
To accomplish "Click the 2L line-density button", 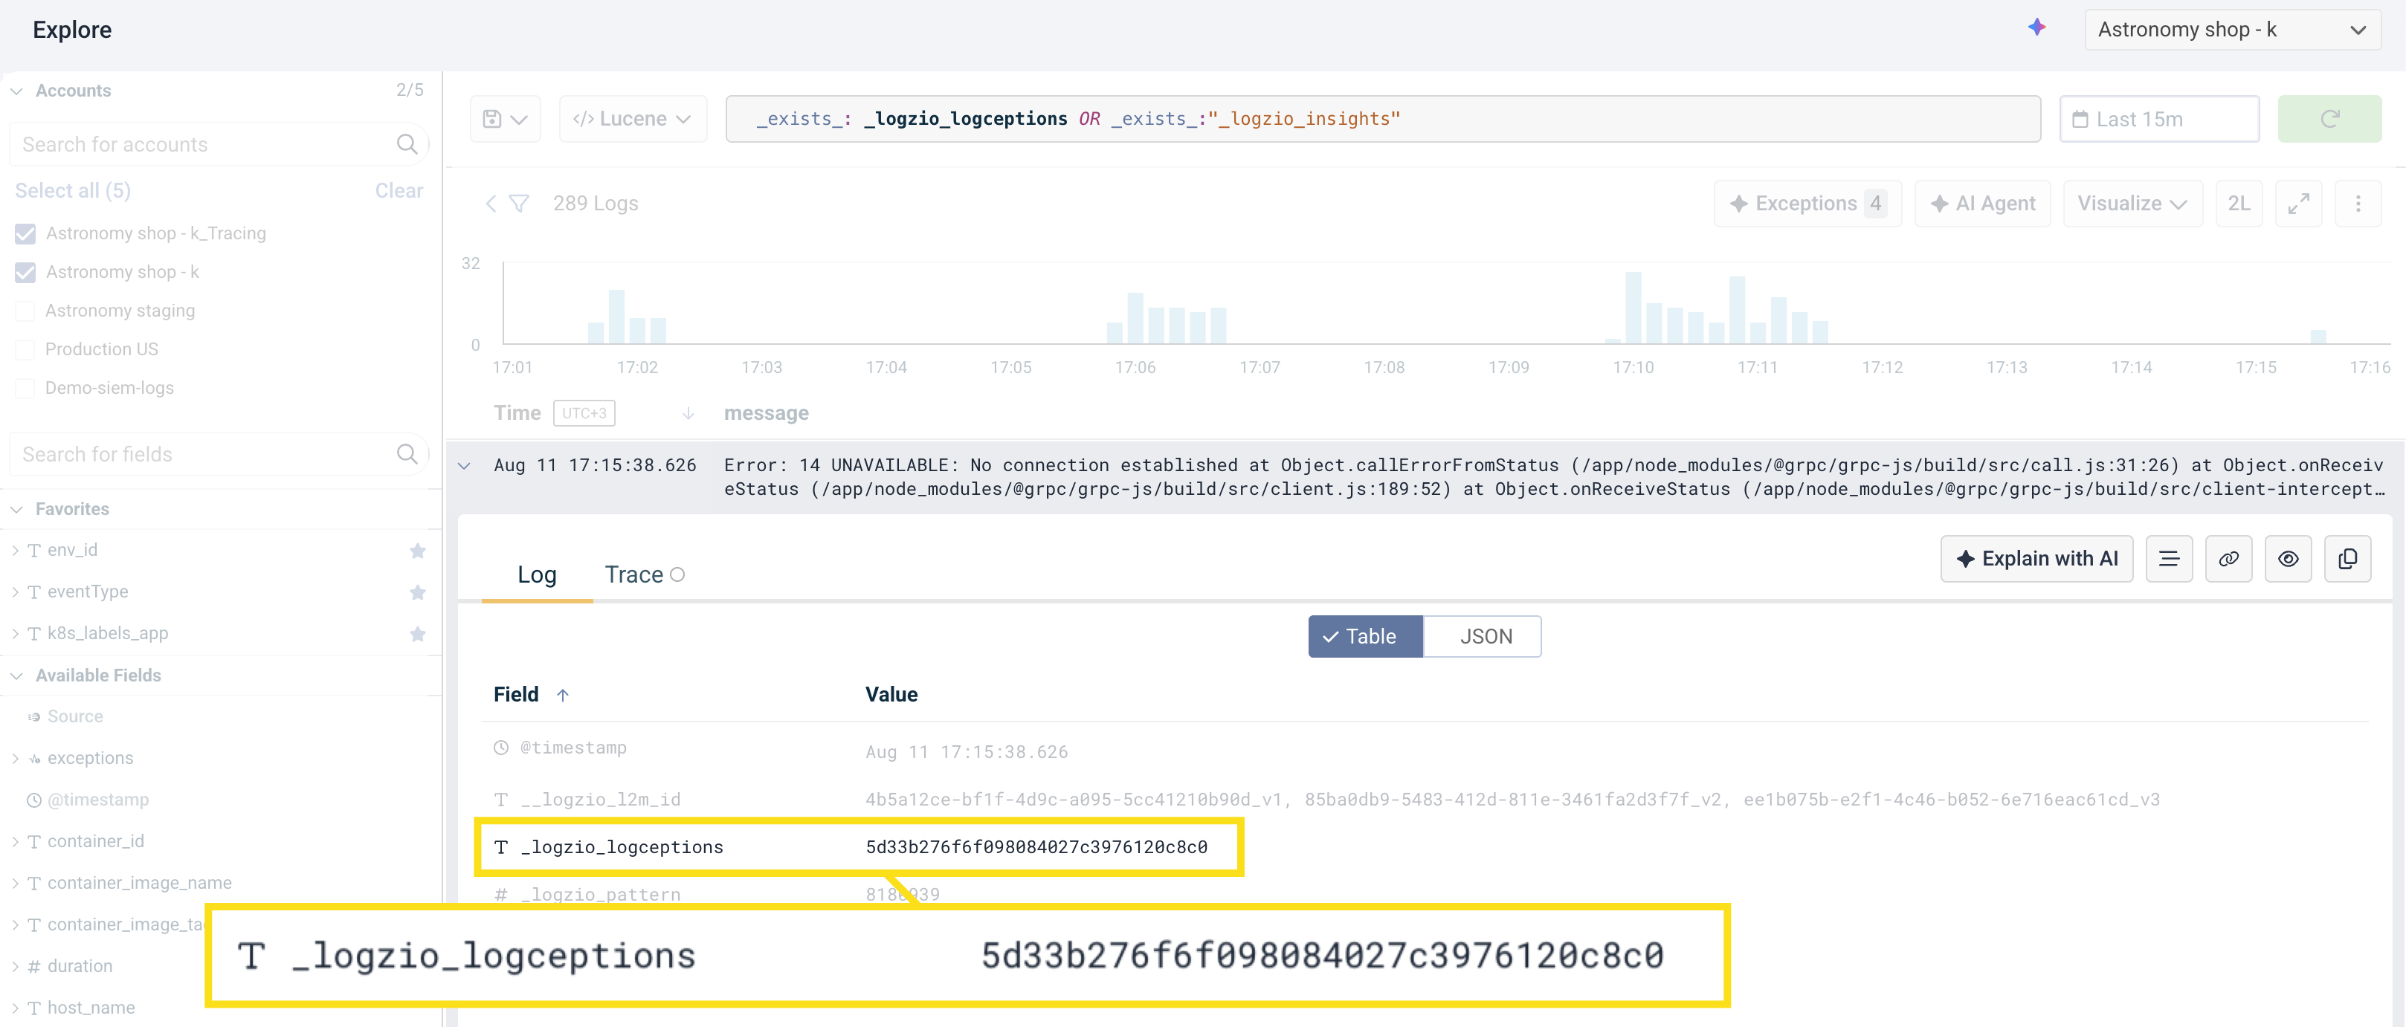I will point(2239,204).
